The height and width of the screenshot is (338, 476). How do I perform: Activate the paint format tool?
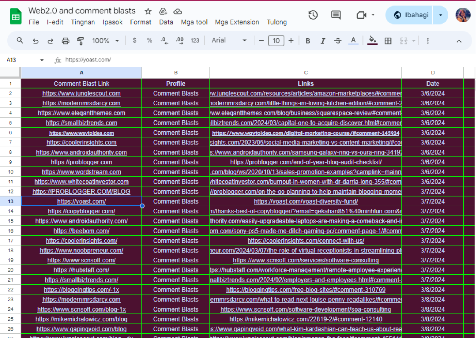click(80, 41)
